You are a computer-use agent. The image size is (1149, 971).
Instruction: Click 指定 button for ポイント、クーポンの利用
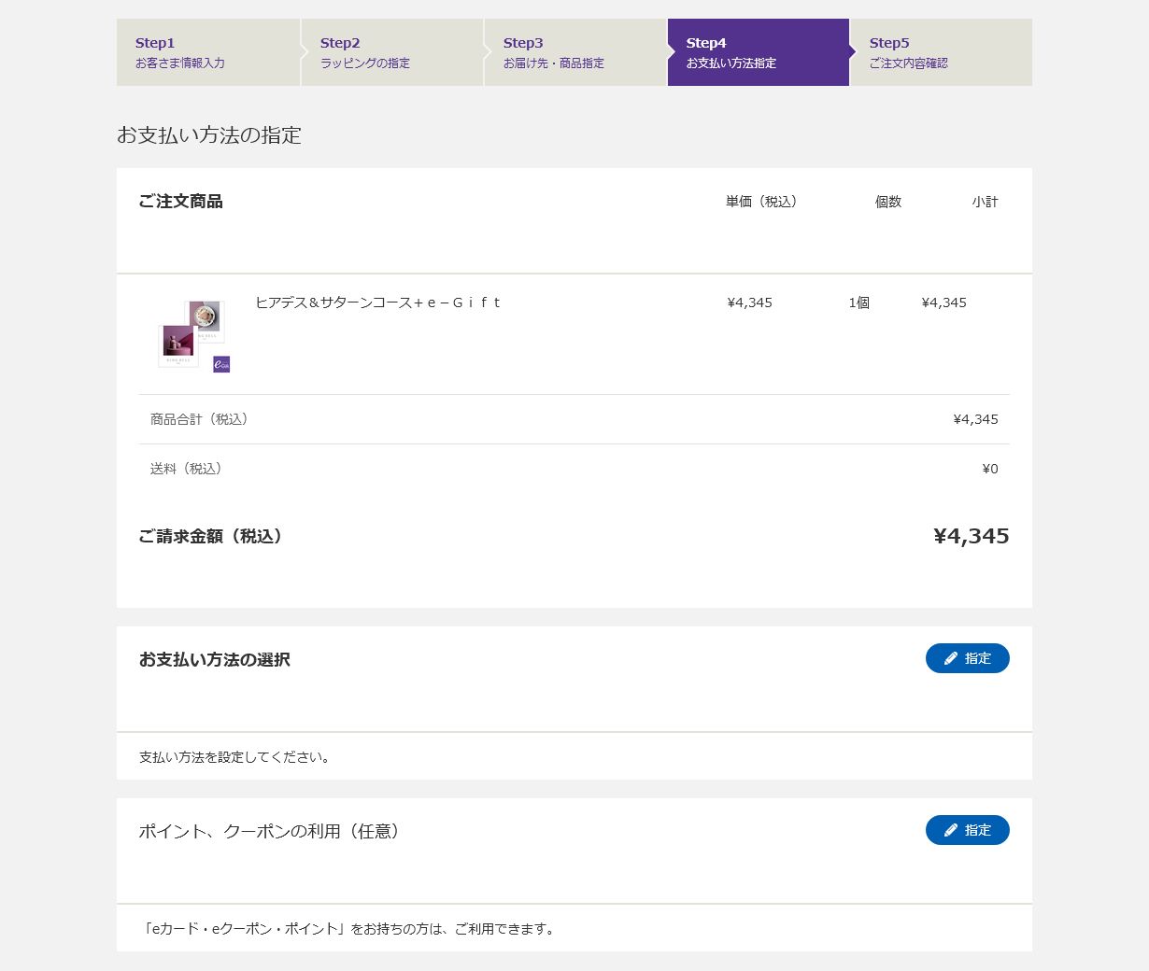coord(968,830)
